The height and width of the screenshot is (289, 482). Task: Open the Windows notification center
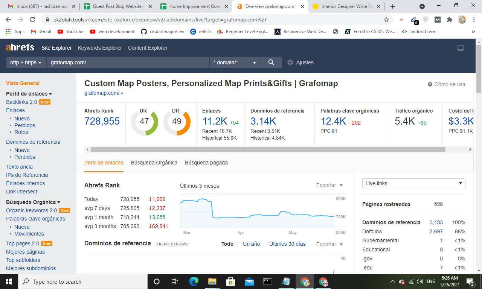[470, 281]
